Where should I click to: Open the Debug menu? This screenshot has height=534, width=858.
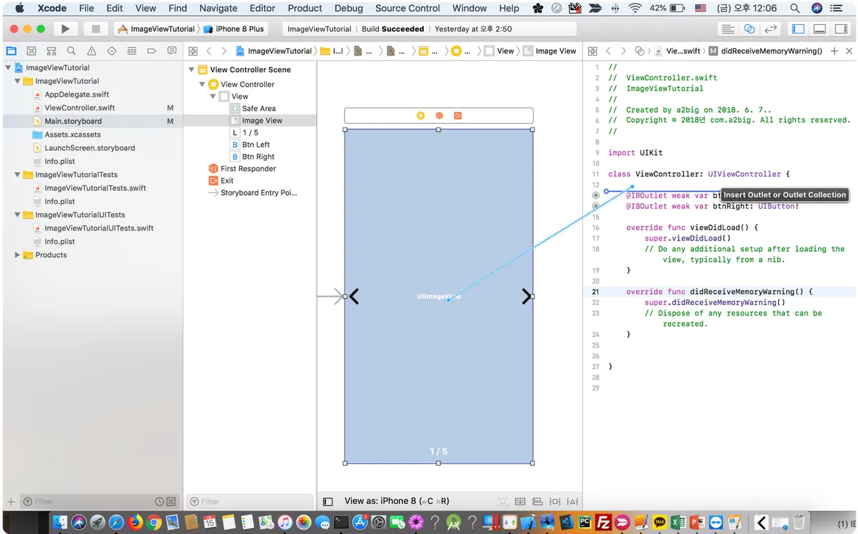pyautogui.click(x=349, y=8)
